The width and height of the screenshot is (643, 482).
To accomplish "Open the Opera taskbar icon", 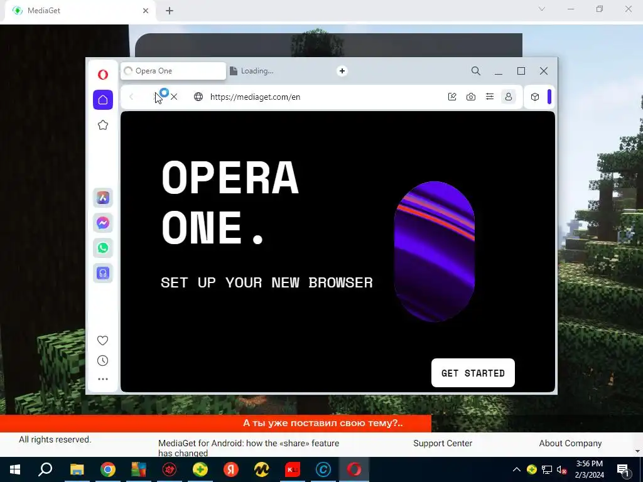I will coord(354,469).
